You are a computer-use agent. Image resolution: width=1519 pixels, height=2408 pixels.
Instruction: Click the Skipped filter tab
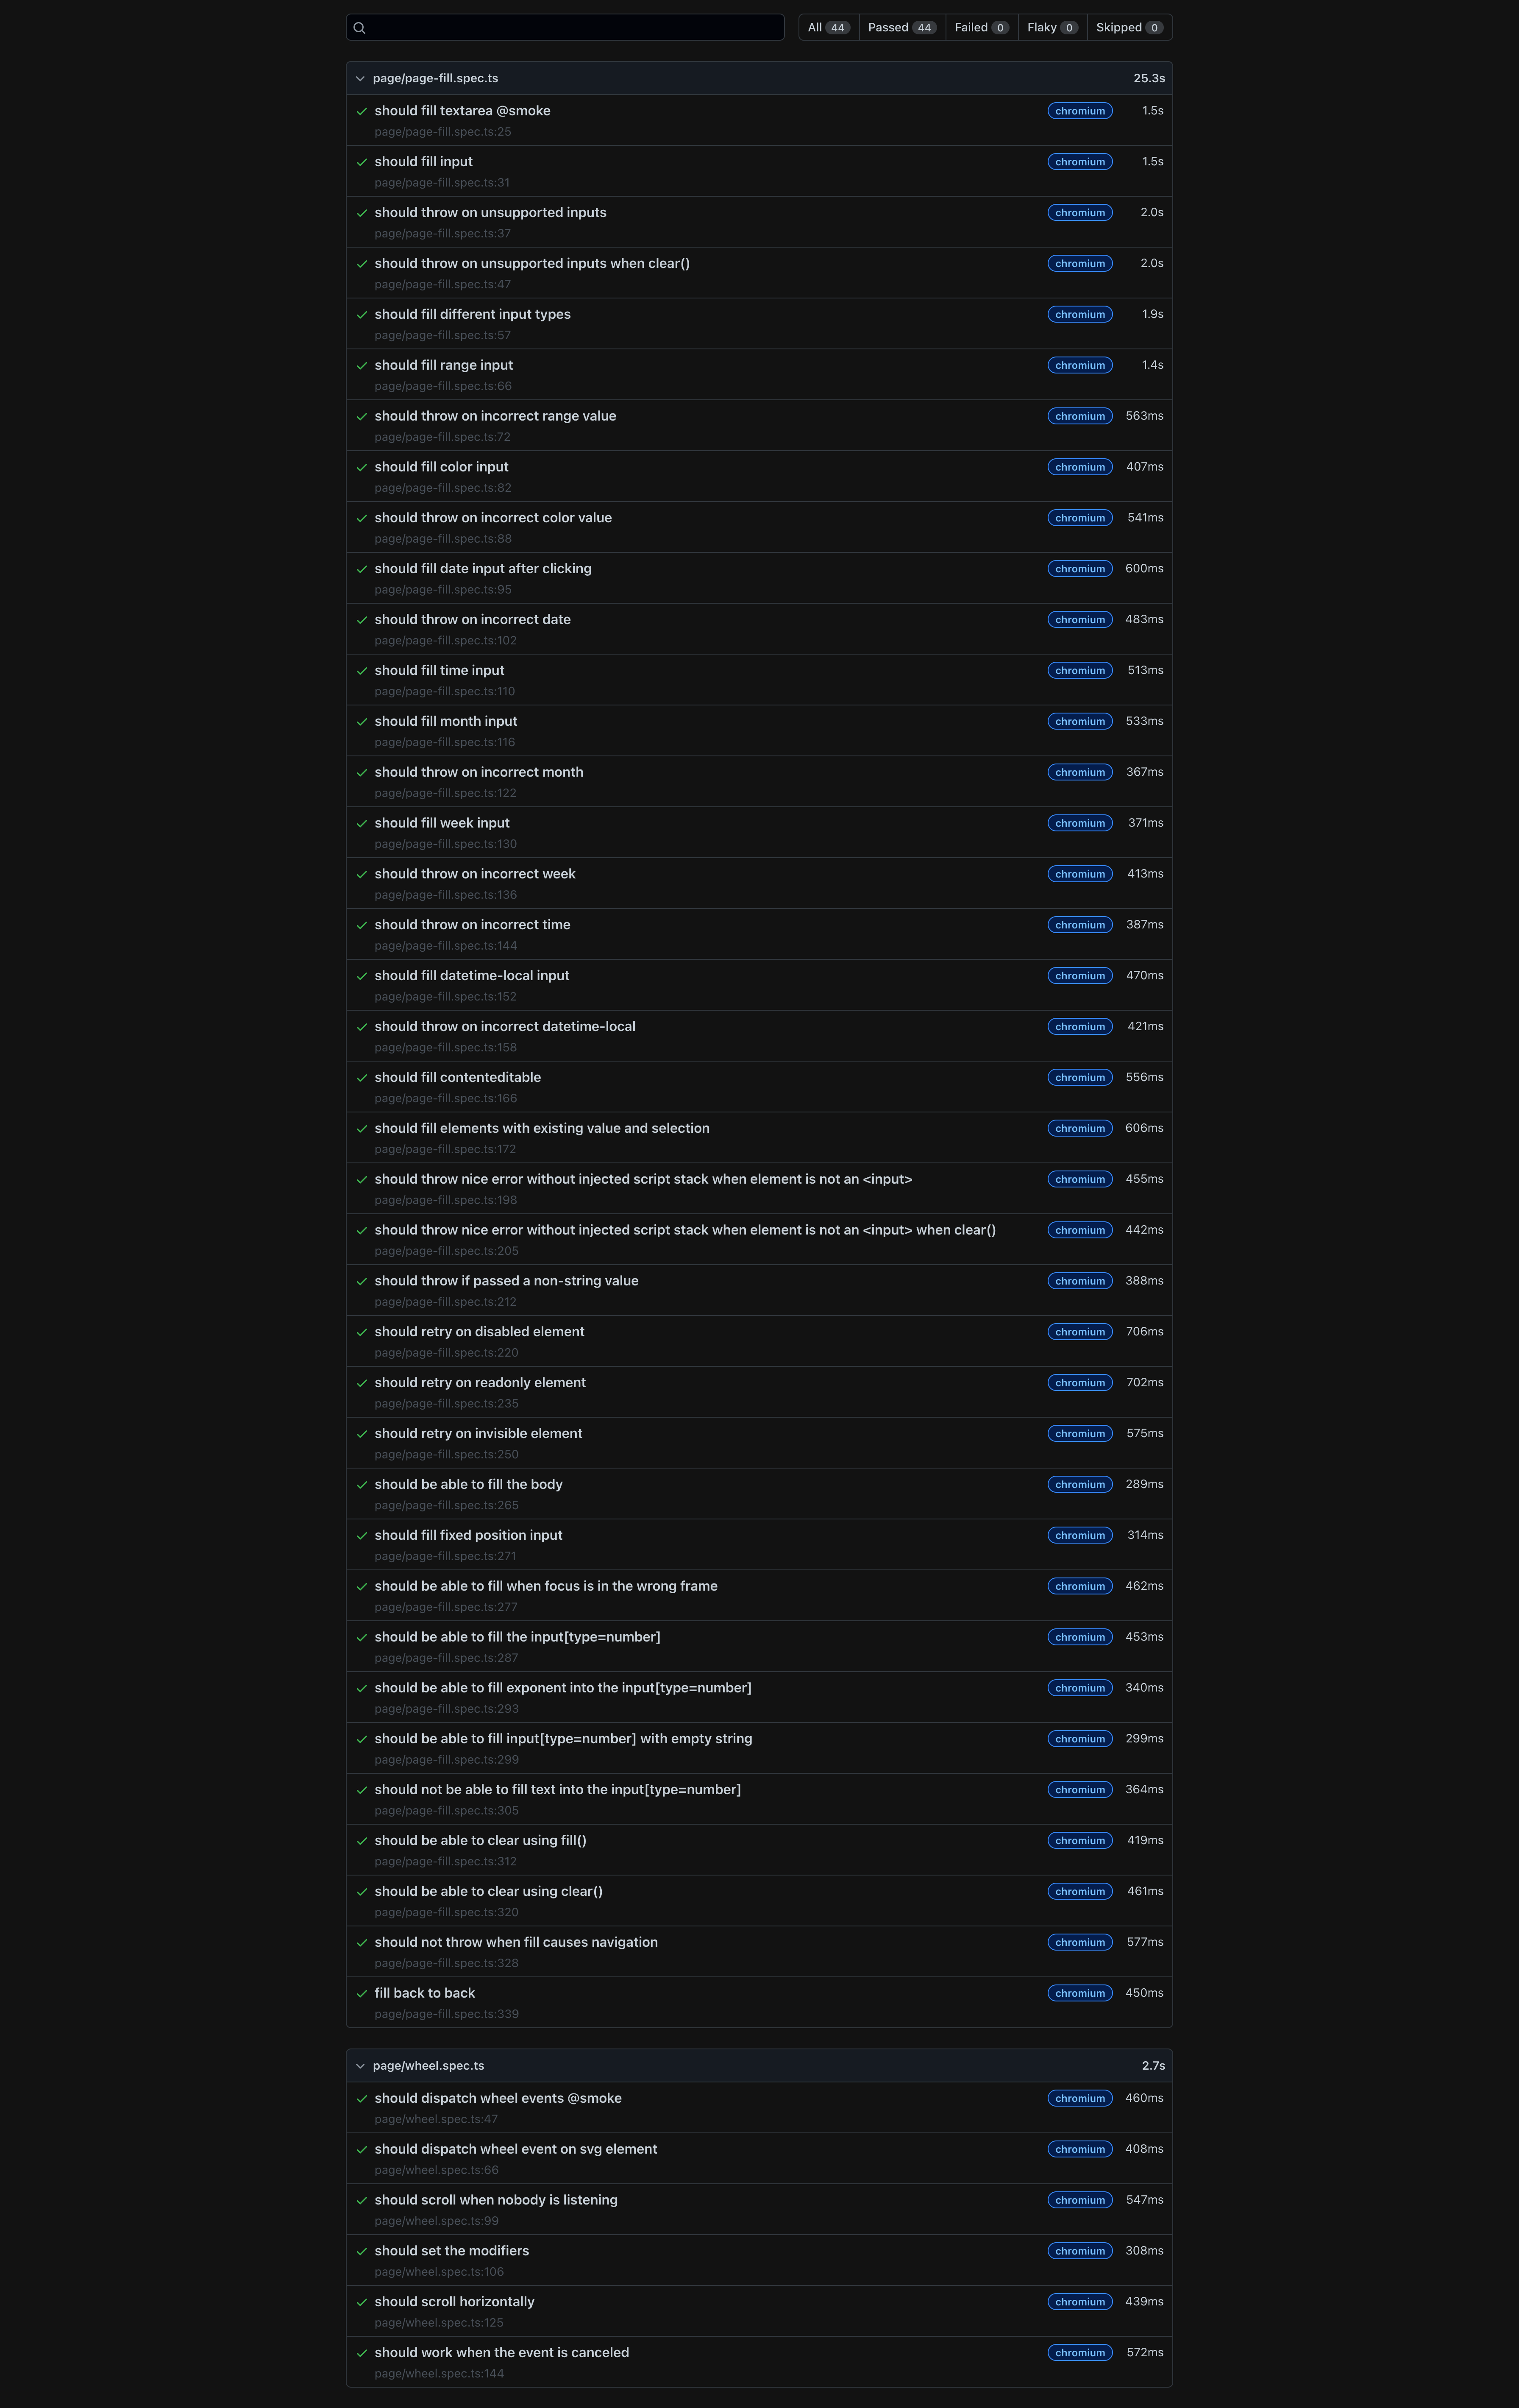click(1128, 27)
